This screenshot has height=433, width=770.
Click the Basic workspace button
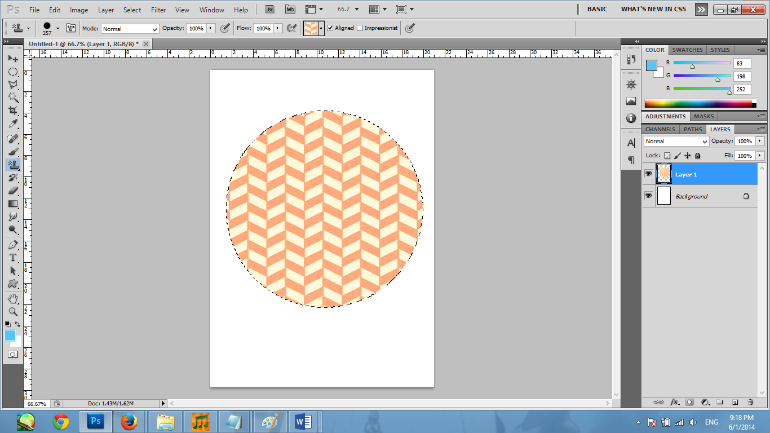point(597,9)
